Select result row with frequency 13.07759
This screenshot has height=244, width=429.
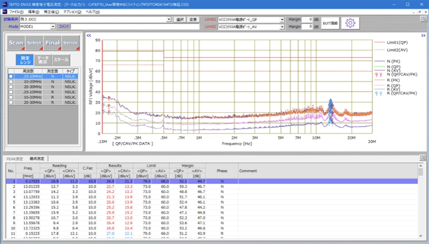coord(212,192)
